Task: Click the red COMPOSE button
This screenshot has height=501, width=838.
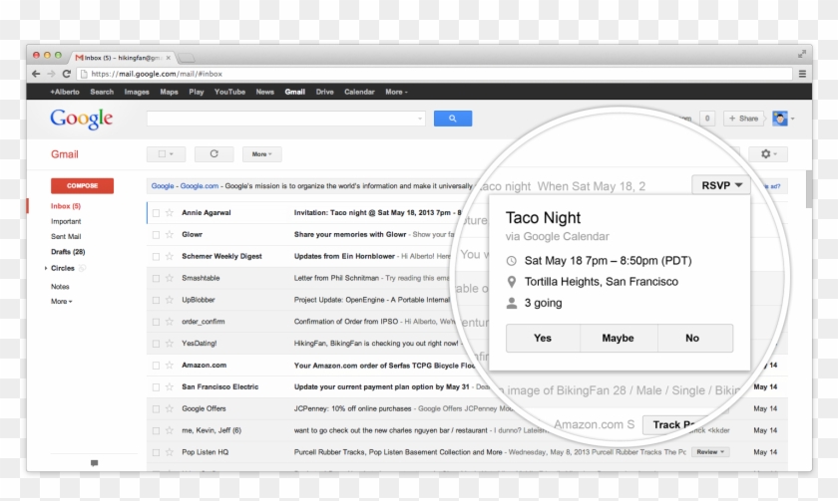Action: click(82, 185)
